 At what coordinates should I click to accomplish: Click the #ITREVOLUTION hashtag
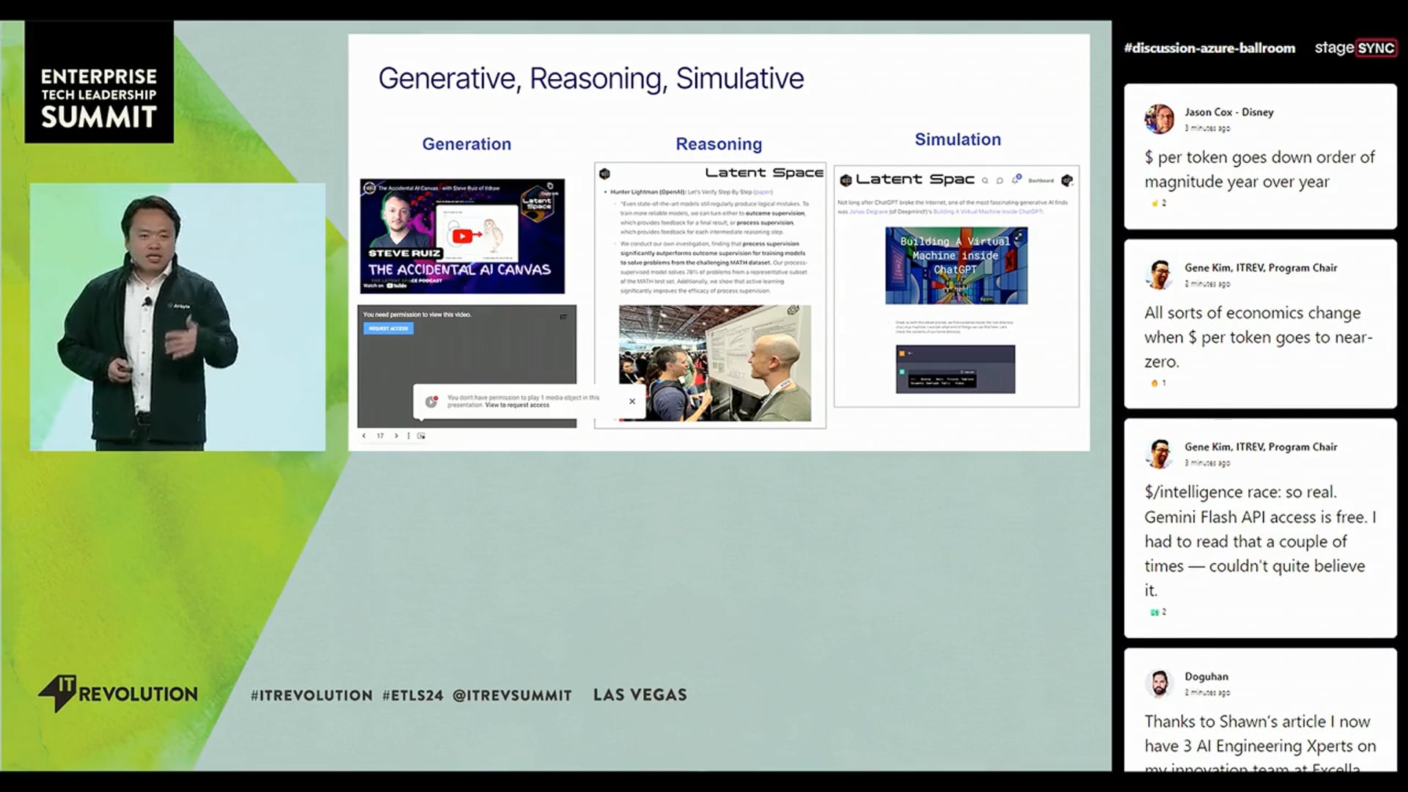coord(312,695)
